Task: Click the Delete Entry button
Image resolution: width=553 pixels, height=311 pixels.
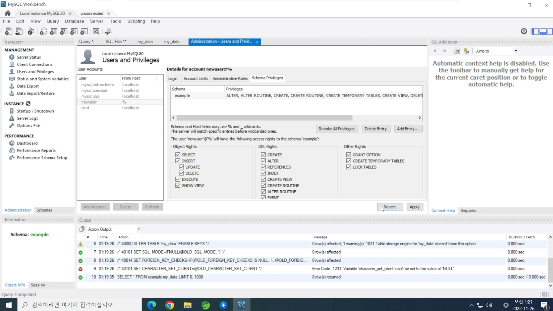Action: 376,129
